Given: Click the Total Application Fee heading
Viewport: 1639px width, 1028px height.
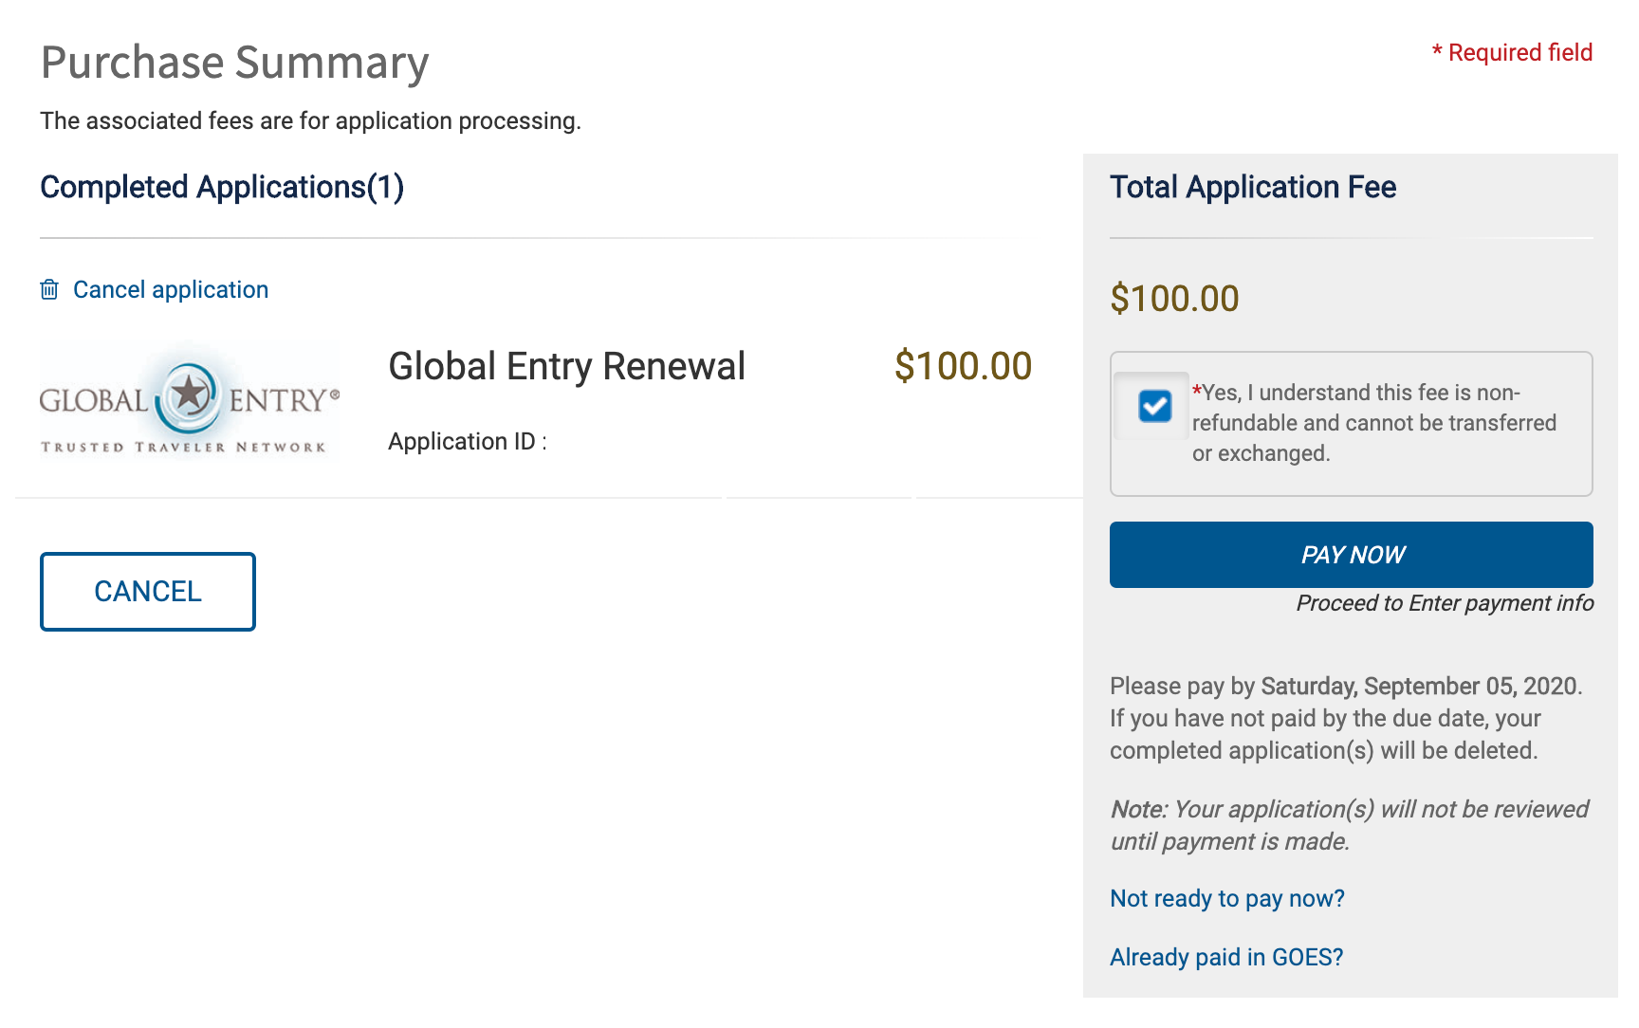Looking at the screenshot, I should (x=1252, y=187).
